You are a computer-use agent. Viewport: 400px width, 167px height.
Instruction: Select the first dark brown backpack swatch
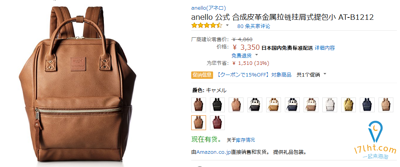pos(199,104)
